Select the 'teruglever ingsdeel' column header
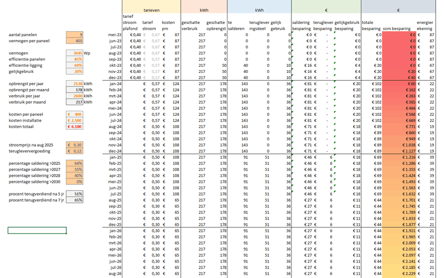445x278 pixels. (x=259, y=26)
